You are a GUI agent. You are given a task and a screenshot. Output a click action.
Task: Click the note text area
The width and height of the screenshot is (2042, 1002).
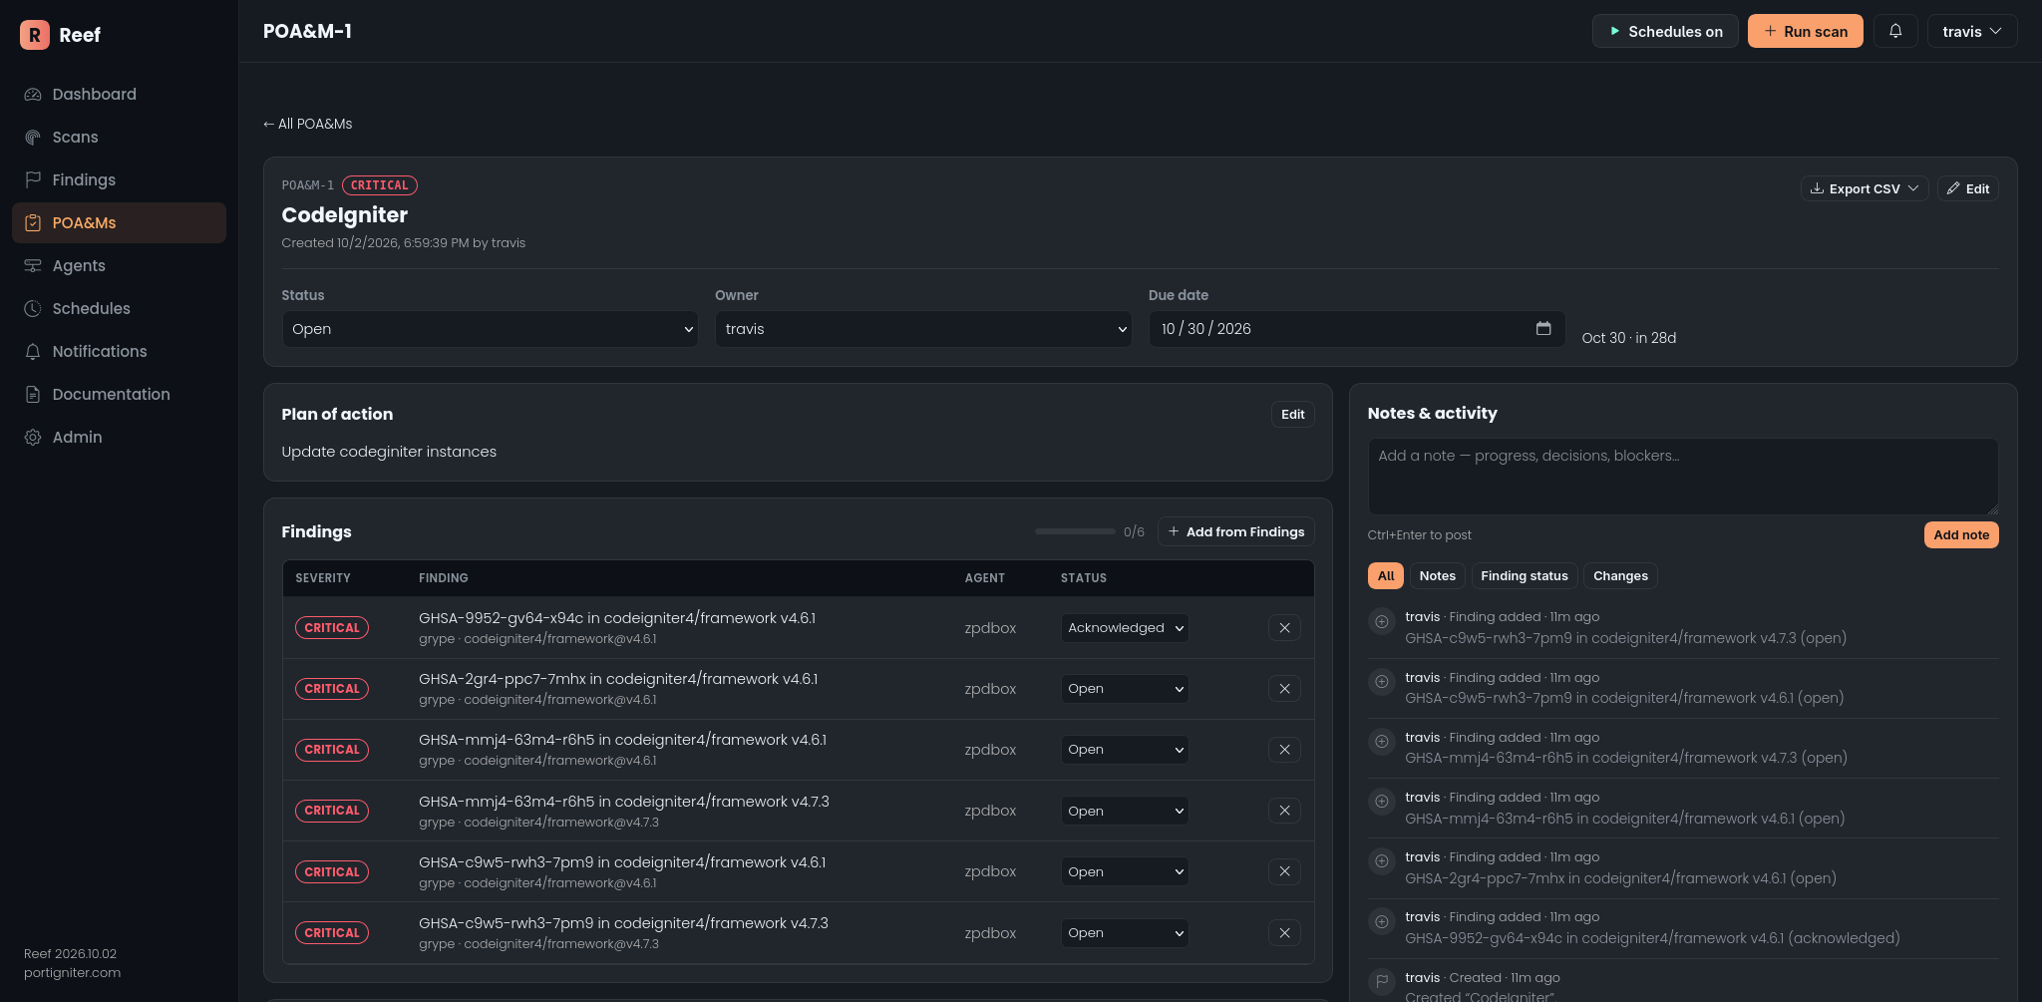[x=1683, y=477]
